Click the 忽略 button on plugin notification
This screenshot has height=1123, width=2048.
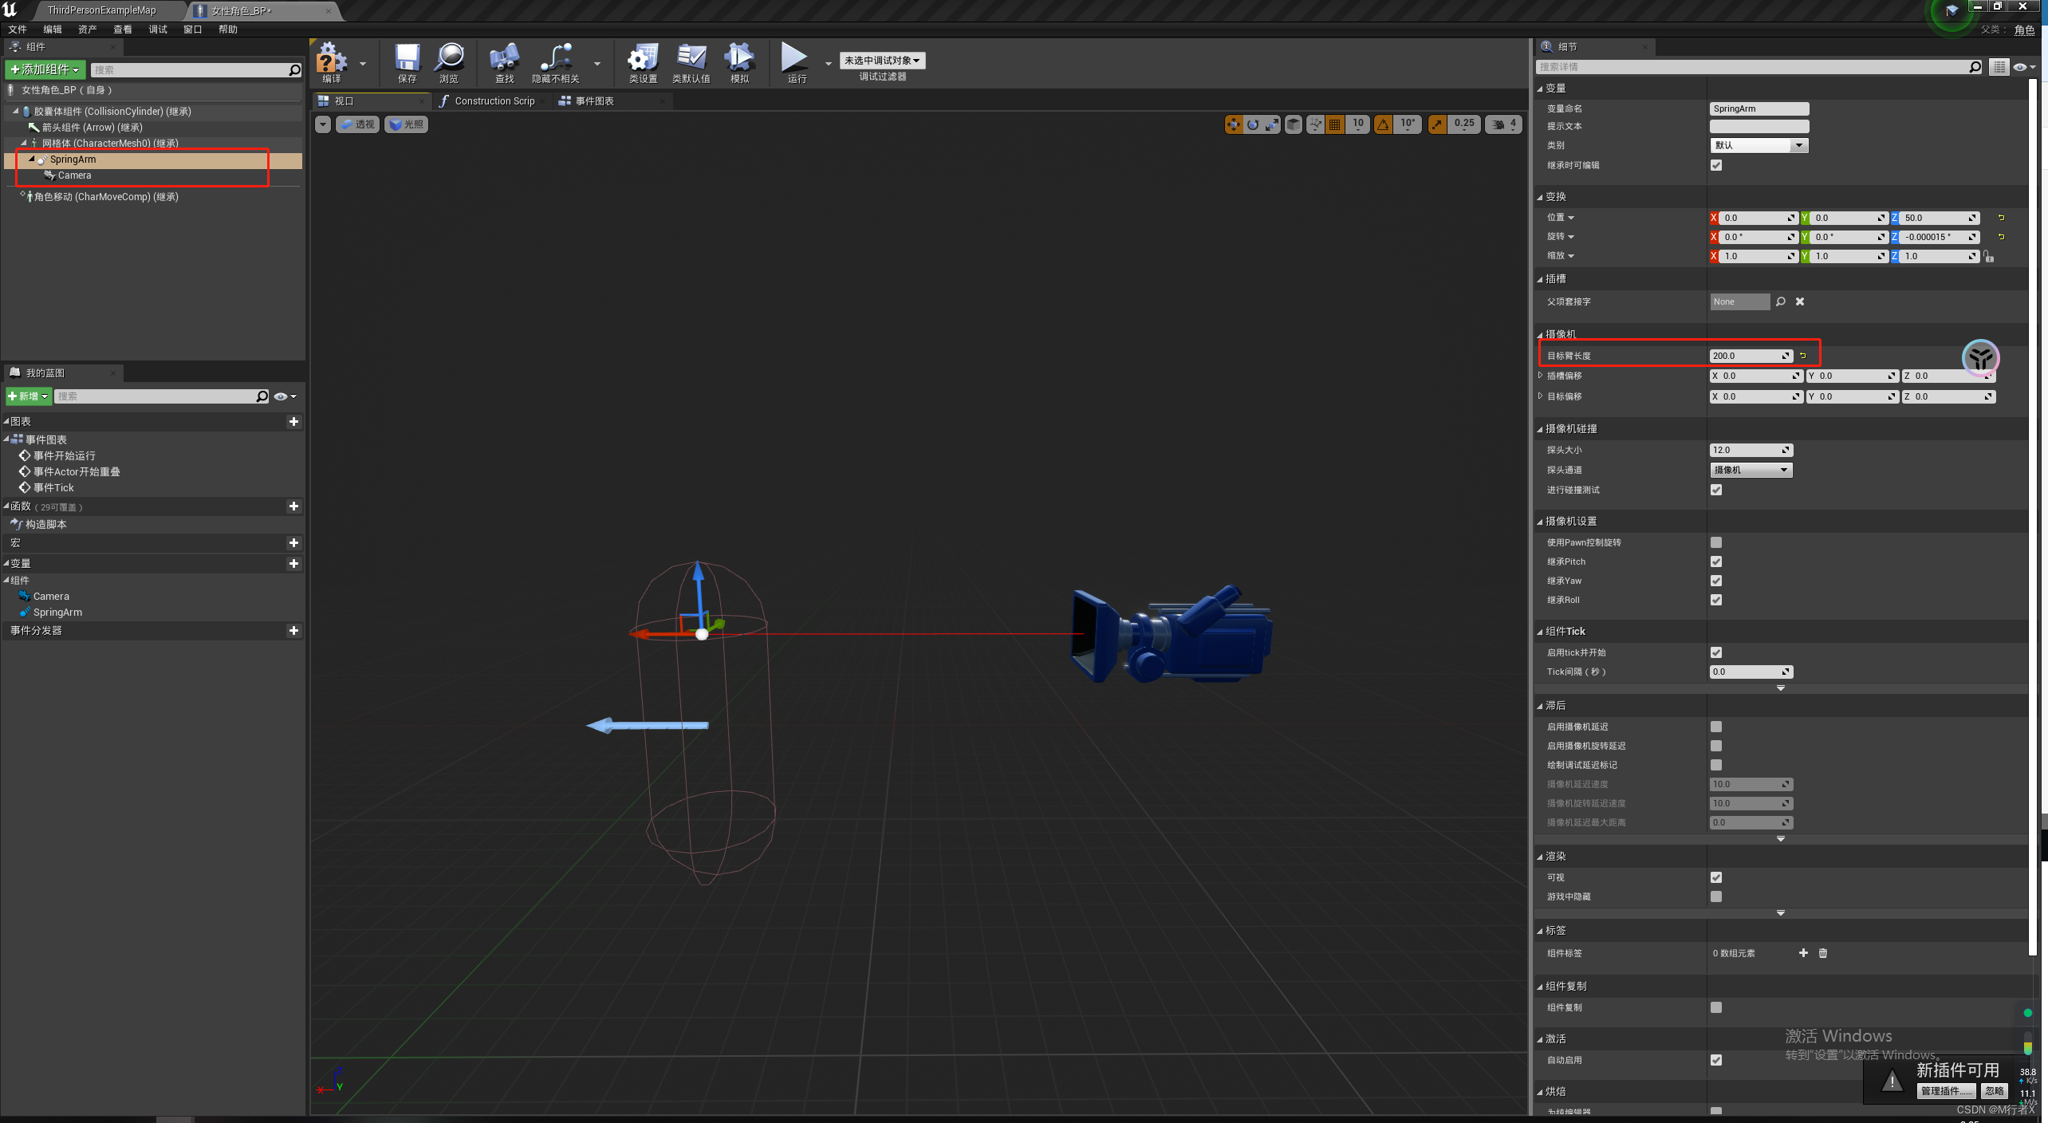click(x=1994, y=1091)
